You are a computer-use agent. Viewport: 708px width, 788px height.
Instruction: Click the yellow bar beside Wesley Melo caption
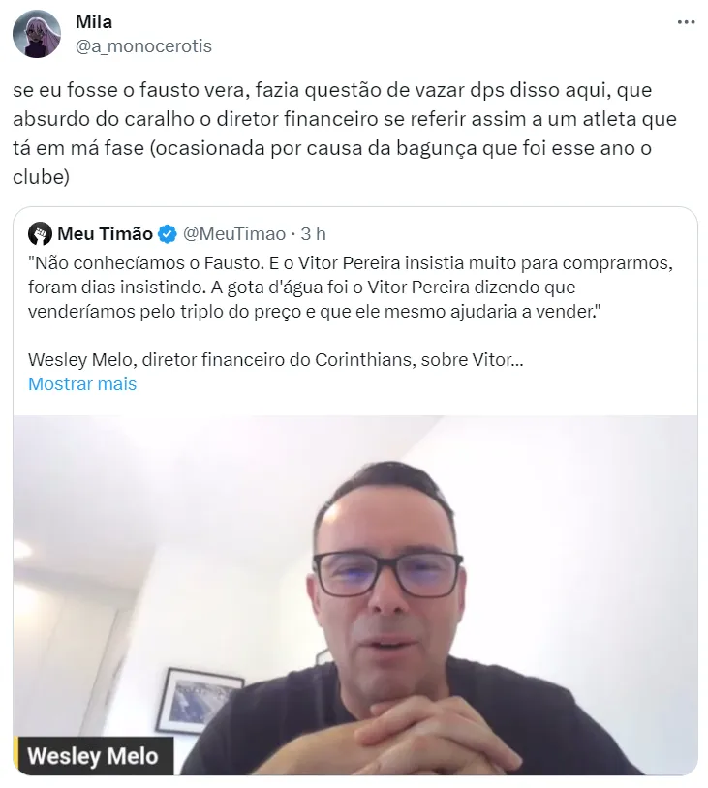pos(16,756)
